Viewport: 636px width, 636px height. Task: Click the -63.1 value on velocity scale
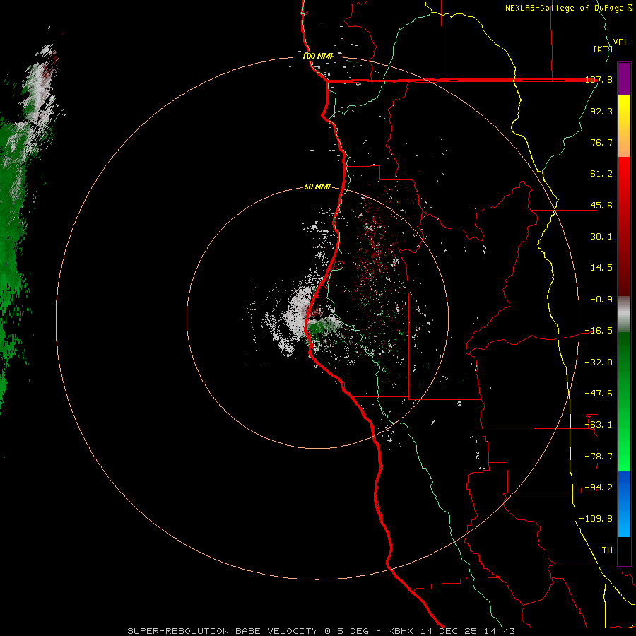click(599, 425)
